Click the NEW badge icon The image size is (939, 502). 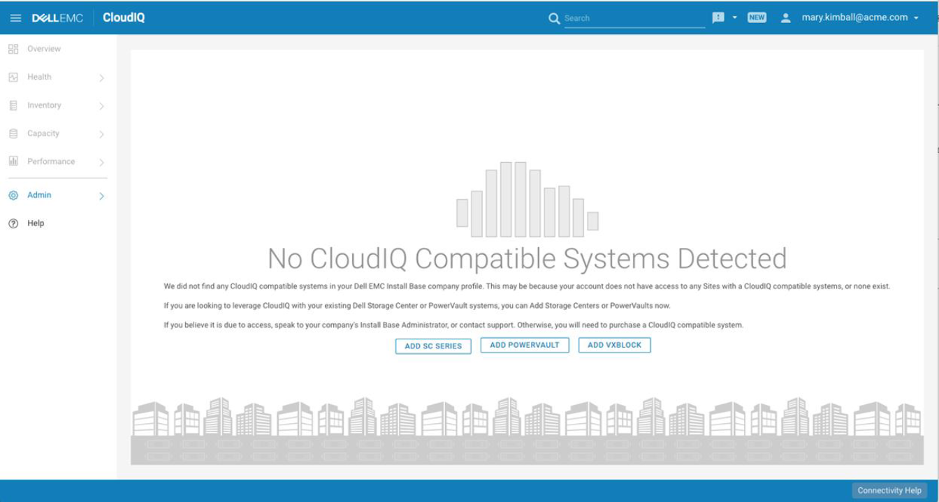[x=757, y=18]
